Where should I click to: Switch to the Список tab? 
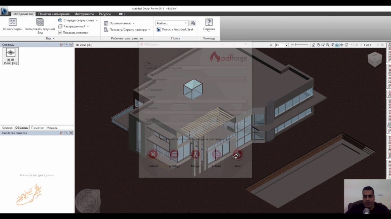point(7,128)
